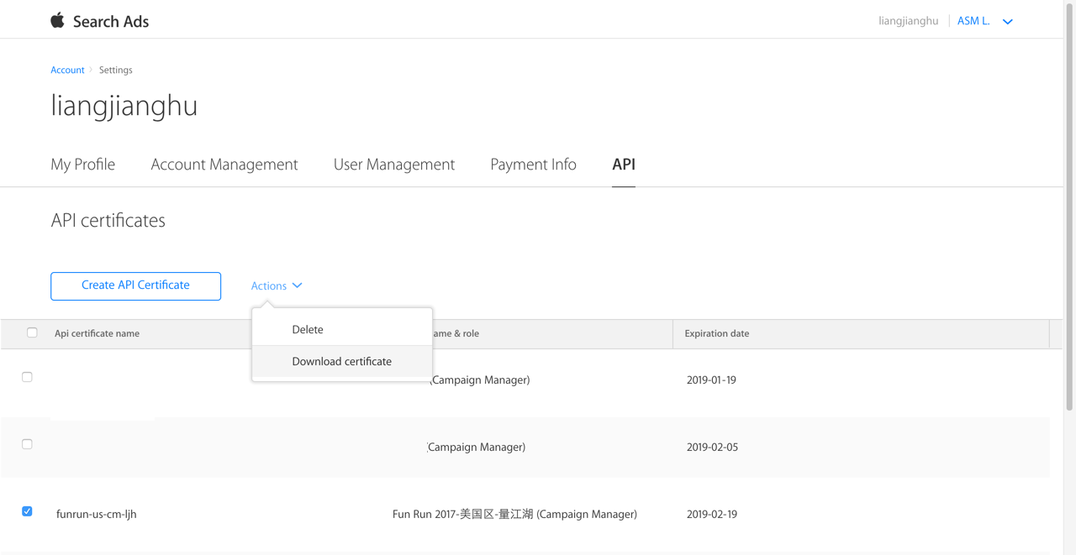Select the API tab
Screen dimensions: 1076x555
point(623,165)
